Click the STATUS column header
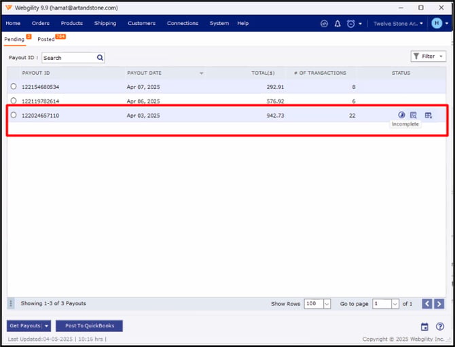 [401, 73]
